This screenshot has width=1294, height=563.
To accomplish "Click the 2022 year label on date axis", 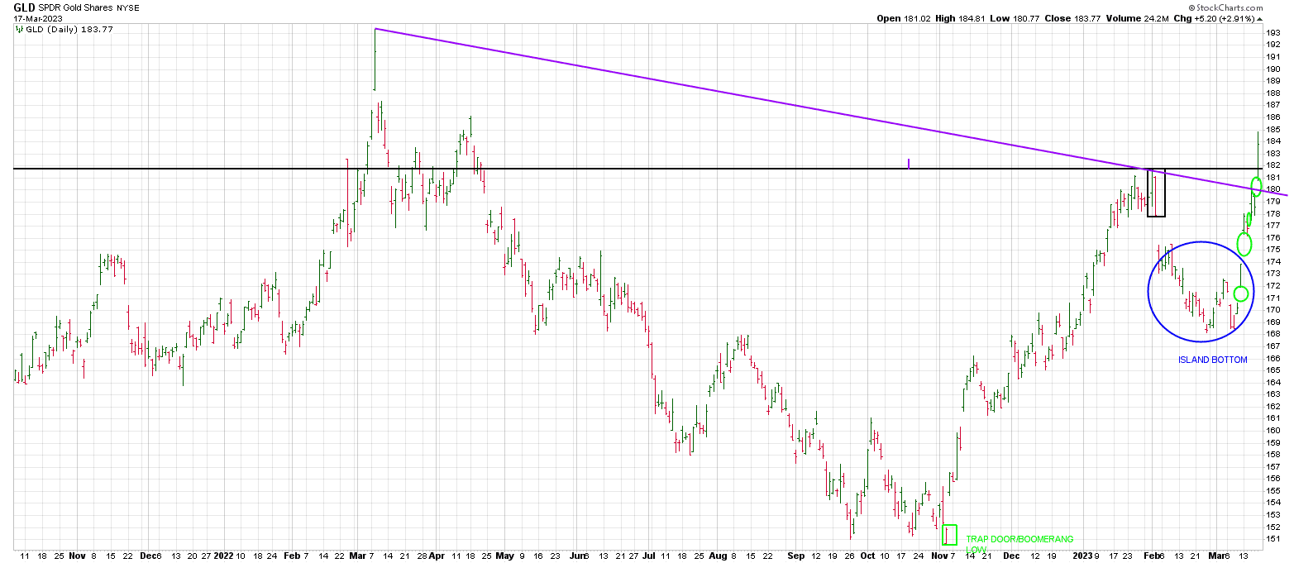I will point(224,556).
